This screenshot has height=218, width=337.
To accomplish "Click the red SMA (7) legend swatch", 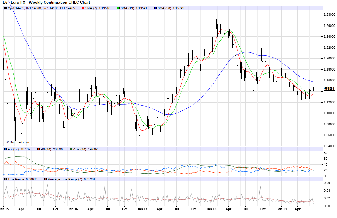I will point(83,8).
